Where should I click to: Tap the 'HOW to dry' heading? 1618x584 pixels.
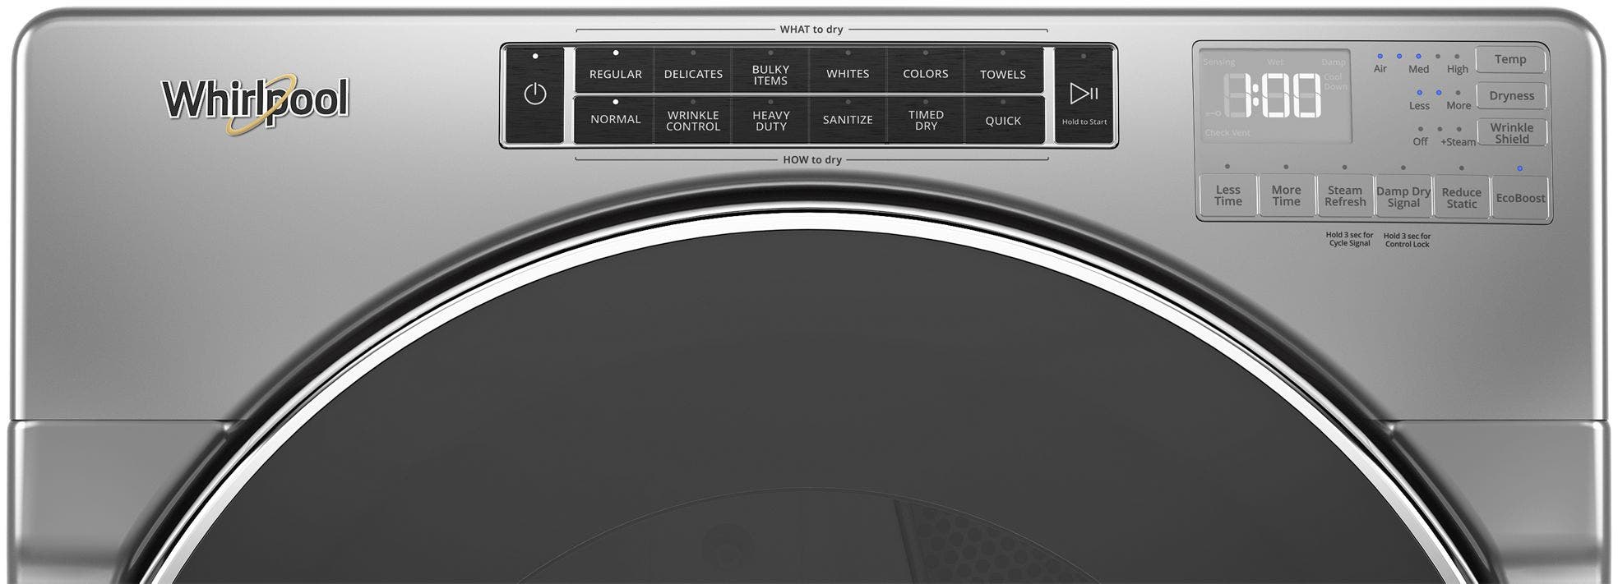(x=812, y=160)
